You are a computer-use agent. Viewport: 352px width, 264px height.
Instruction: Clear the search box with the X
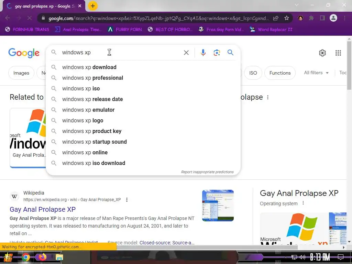point(186,53)
